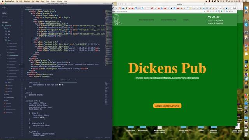The width and height of the screenshot is (249, 140).
Task: Open the Apple menu
Action: [2, 1]
